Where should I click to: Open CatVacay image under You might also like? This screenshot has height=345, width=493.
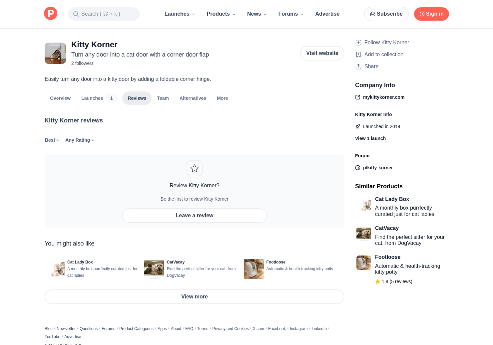(154, 269)
